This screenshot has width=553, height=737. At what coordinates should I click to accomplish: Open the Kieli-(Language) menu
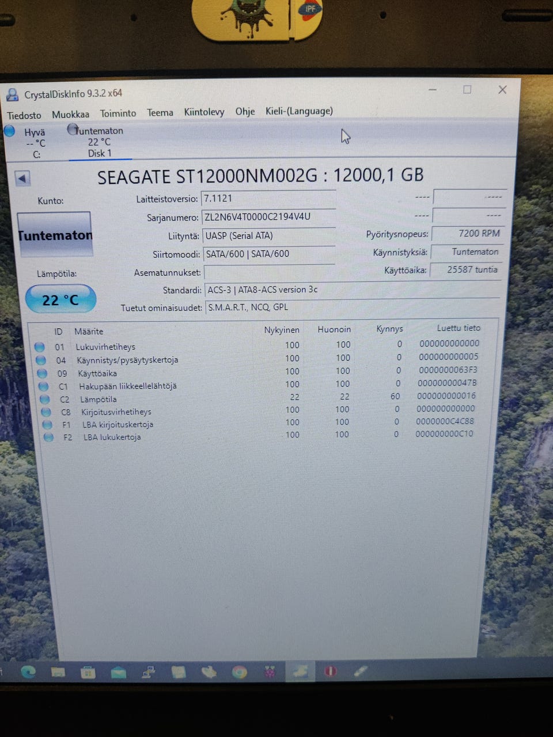(x=299, y=111)
